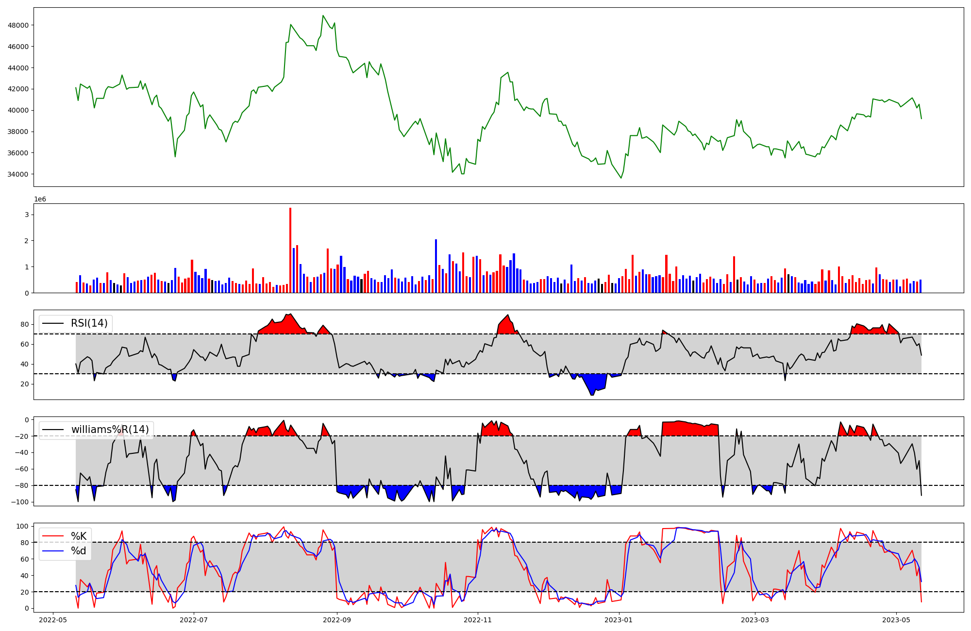Click the 2022-07 date tick label
Screen dimensions: 971x631
pos(194,620)
